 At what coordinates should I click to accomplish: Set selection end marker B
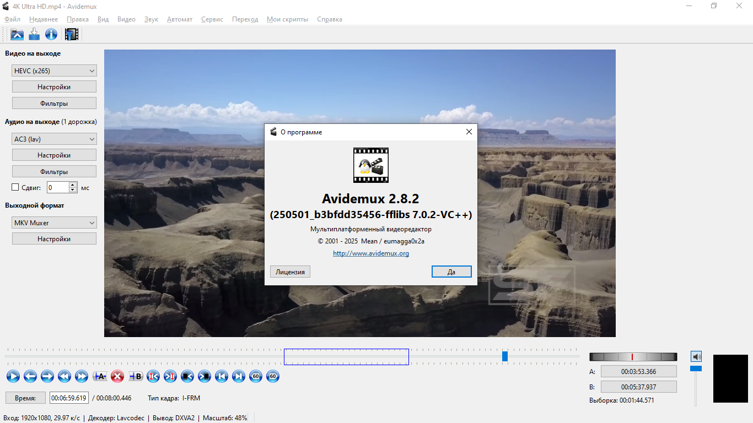[x=136, y=376]
